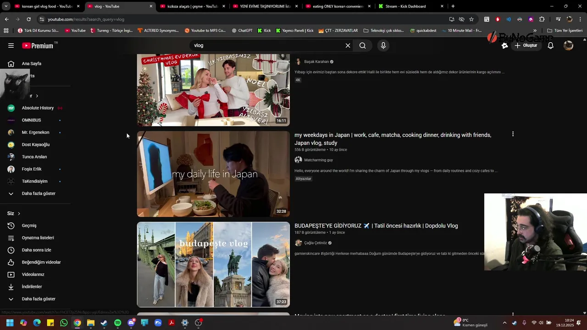Image resolution: width=587 pixels, height=330 pixels.
Task: Install app icon in address bar
Action: 452,19
